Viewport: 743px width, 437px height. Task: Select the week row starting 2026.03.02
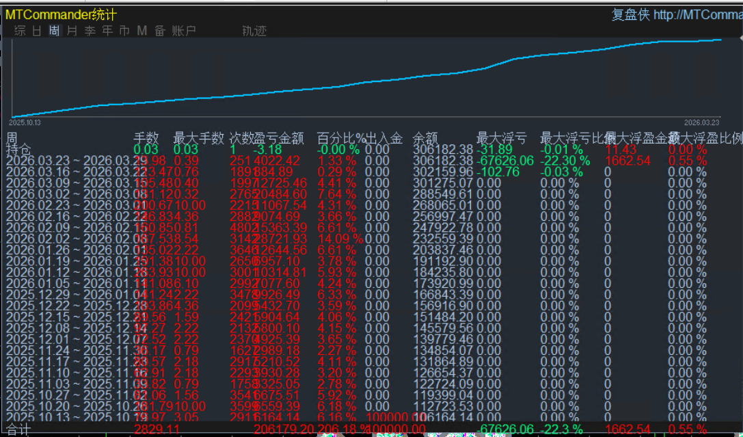pos(372,194)
